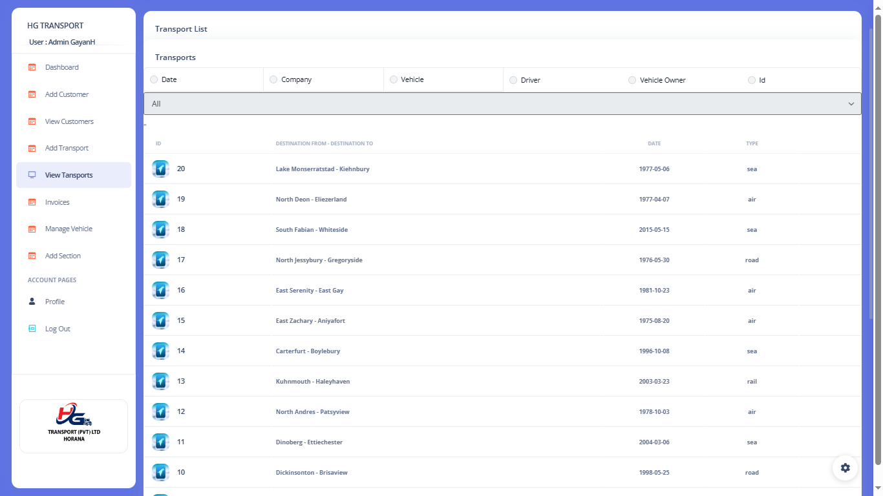Click South Fabian - Whiteside destination
Viewport: 883px width, 496px height.
point(312,230)
